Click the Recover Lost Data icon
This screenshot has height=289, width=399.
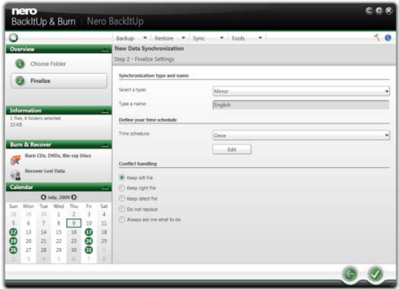click(16, 175)
